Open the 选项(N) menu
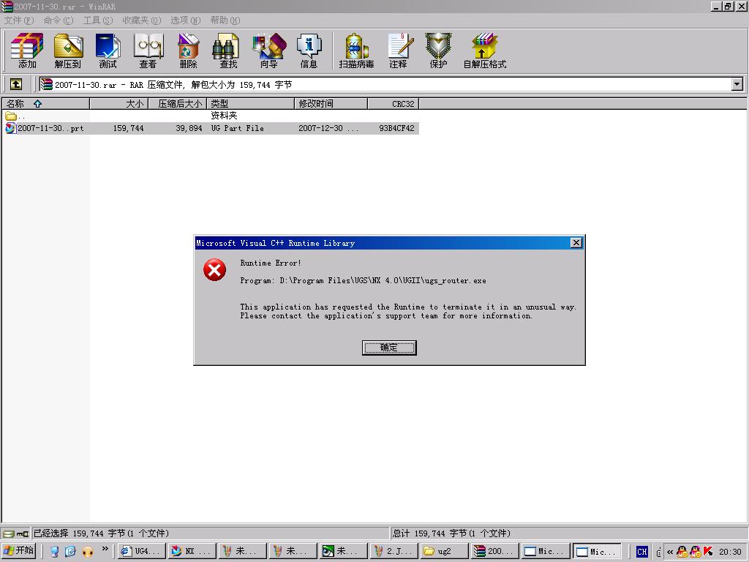Screen dimensions: 749x562 pos(185,20)
